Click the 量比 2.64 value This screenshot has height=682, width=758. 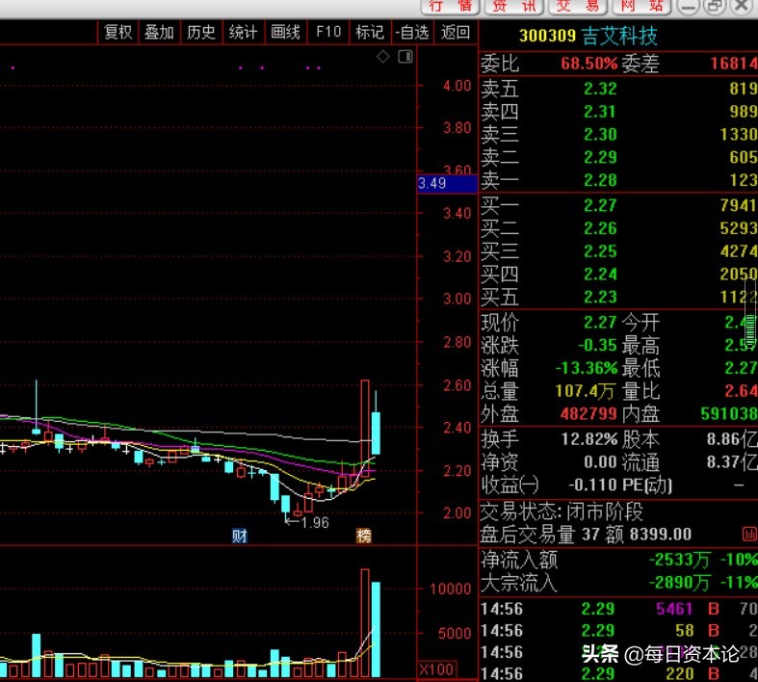pyautogui.click(x=741, y=391)
